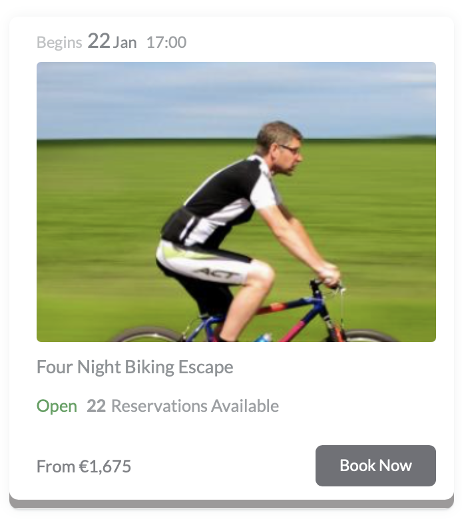Click the blue sky area of the photo
Viewport: 462px width, 519px height.
pyautogui.click(x=149, y=99)
